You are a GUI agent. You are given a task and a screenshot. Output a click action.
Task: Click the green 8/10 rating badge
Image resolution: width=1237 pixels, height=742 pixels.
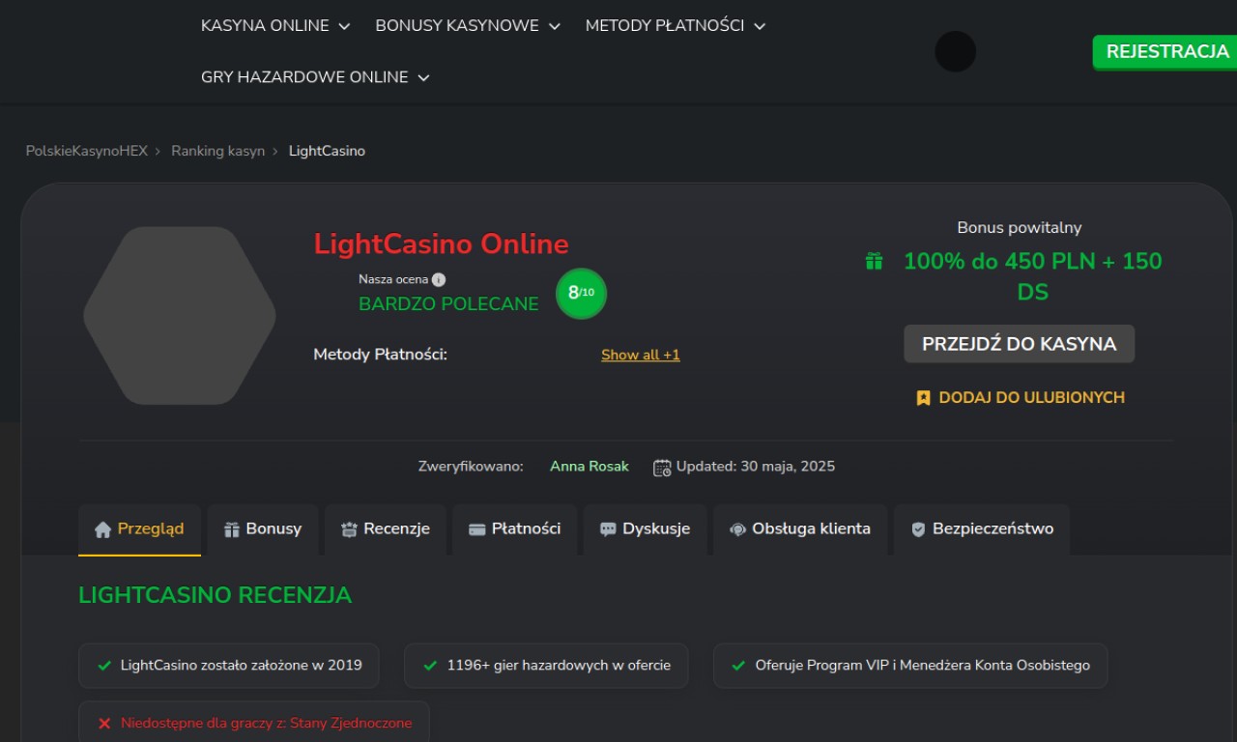click(x=581, y=293)
